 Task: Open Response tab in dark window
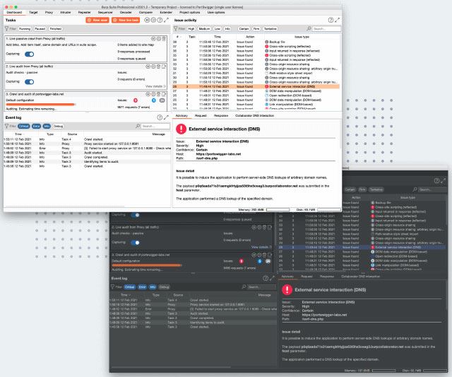(327, 277)
